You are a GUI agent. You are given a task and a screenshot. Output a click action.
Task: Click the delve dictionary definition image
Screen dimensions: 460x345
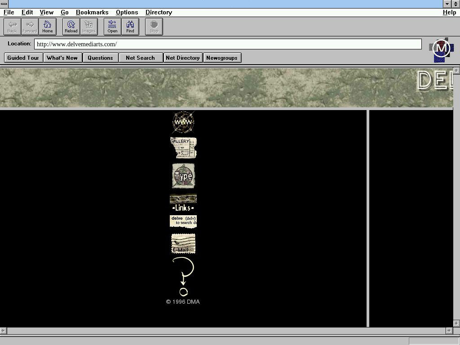click(183, 221)
